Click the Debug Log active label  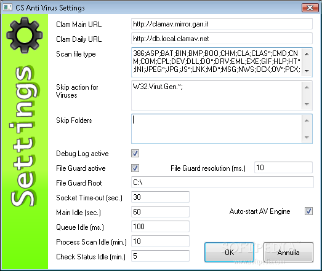point(83,154)
